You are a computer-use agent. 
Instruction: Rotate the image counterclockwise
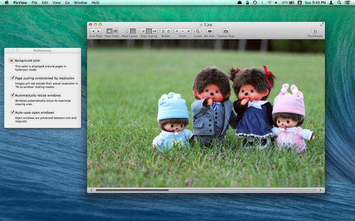(163, 31)
